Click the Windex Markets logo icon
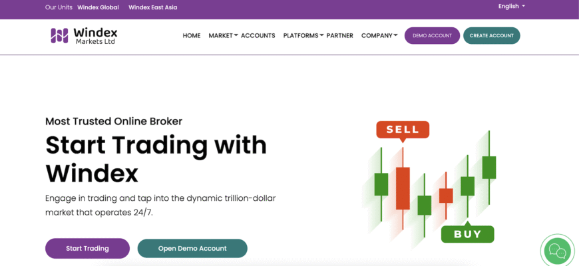This screenshot has width=579, height=266. click(x=59, y=36)
